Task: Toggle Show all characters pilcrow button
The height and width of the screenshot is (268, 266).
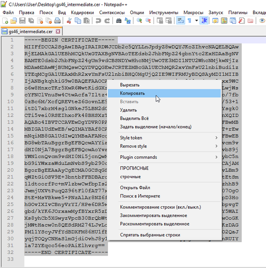Action: click(x=189, y=21)
